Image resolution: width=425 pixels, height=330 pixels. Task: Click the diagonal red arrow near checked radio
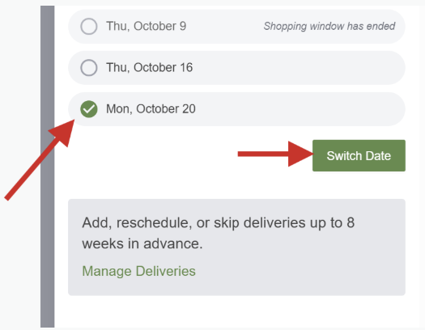pos(40,159)
